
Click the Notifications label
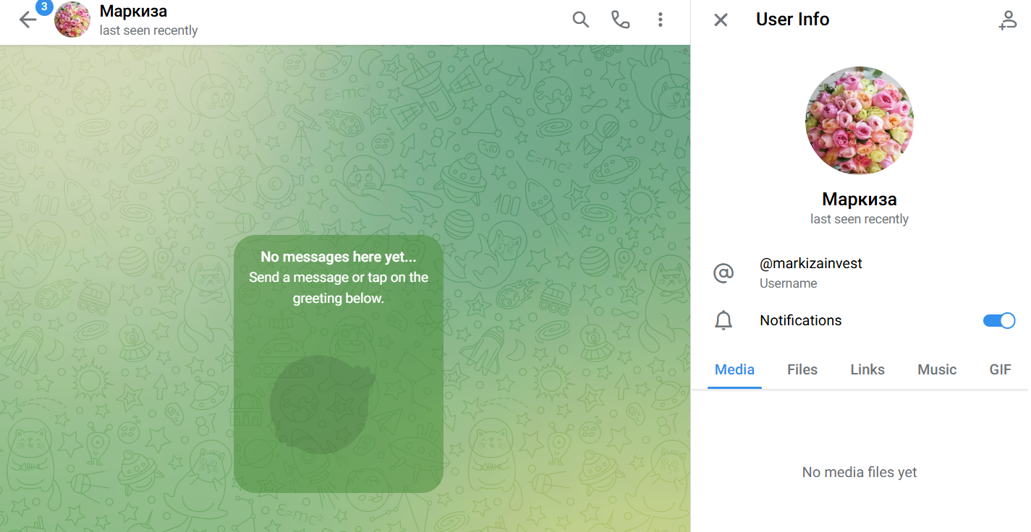[801, 320]
